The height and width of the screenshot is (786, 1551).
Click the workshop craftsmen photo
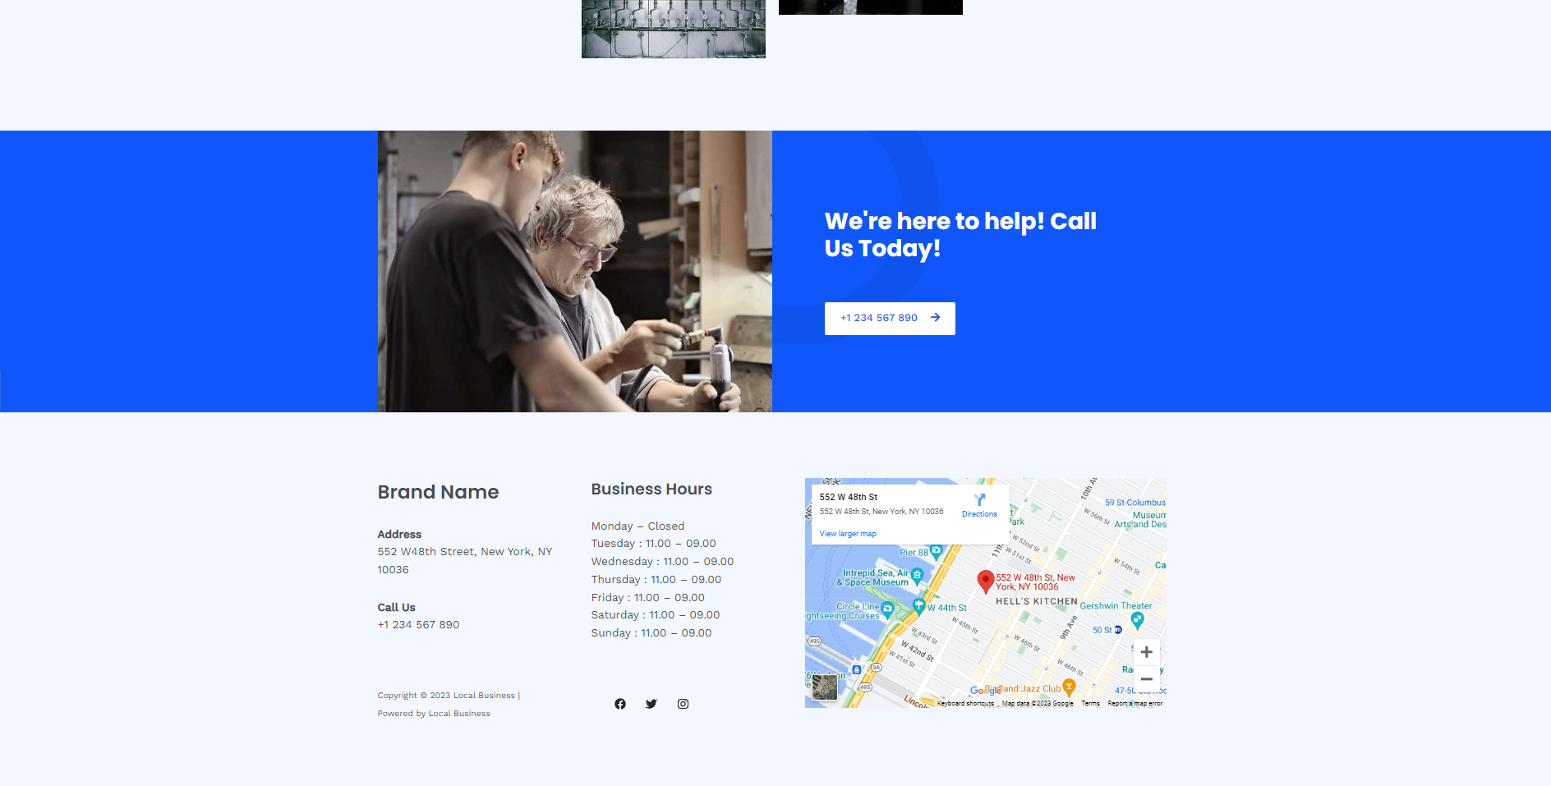point(575,271)
